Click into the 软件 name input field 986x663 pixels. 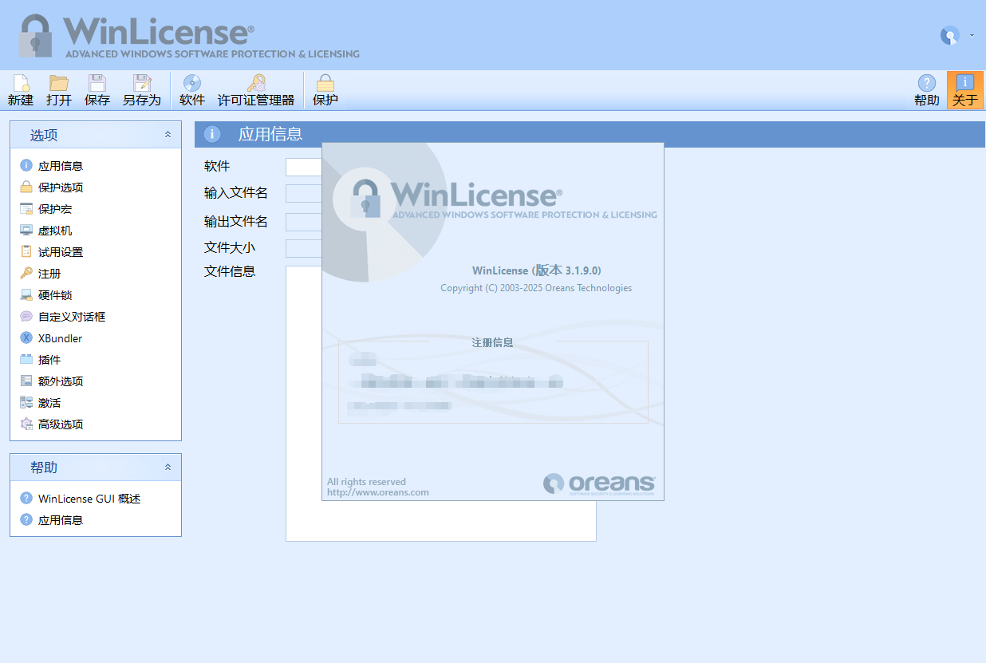point(304,166)
